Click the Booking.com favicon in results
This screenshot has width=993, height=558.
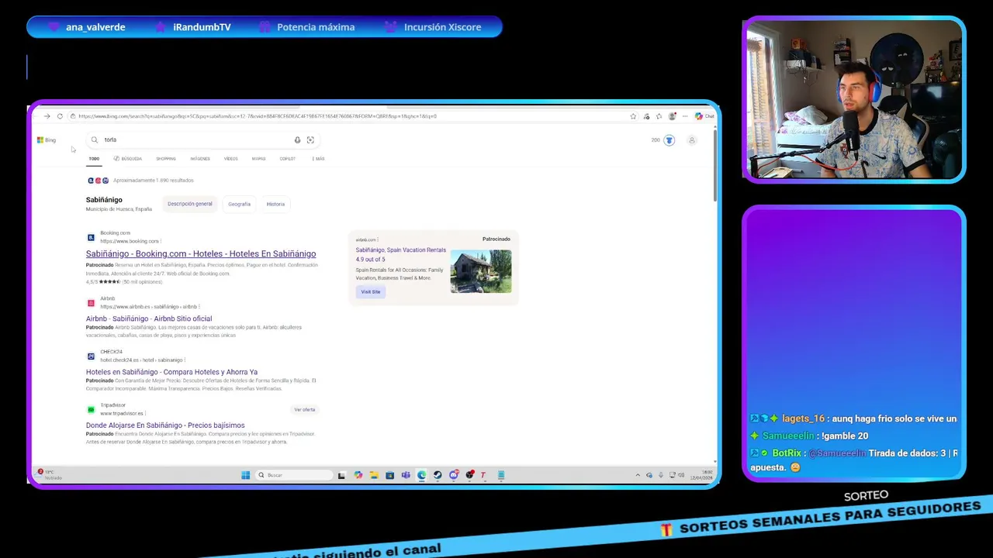pos(91,237)
